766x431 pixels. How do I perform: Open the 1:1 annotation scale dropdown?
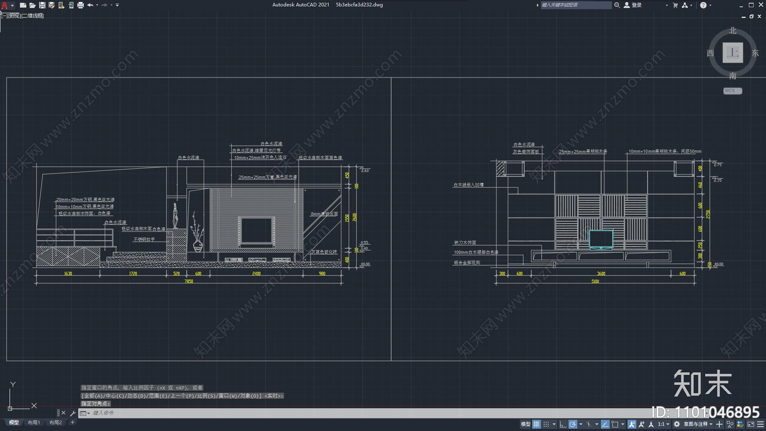pyautogui.click(x=668, y=425)
